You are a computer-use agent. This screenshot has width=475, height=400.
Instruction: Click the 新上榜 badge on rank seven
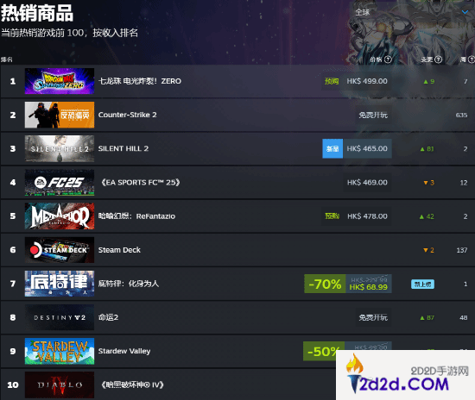[x=422, y=284]
